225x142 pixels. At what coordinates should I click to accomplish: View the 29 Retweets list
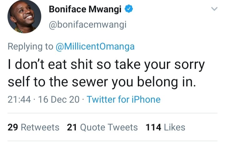[x=33, y=127]
